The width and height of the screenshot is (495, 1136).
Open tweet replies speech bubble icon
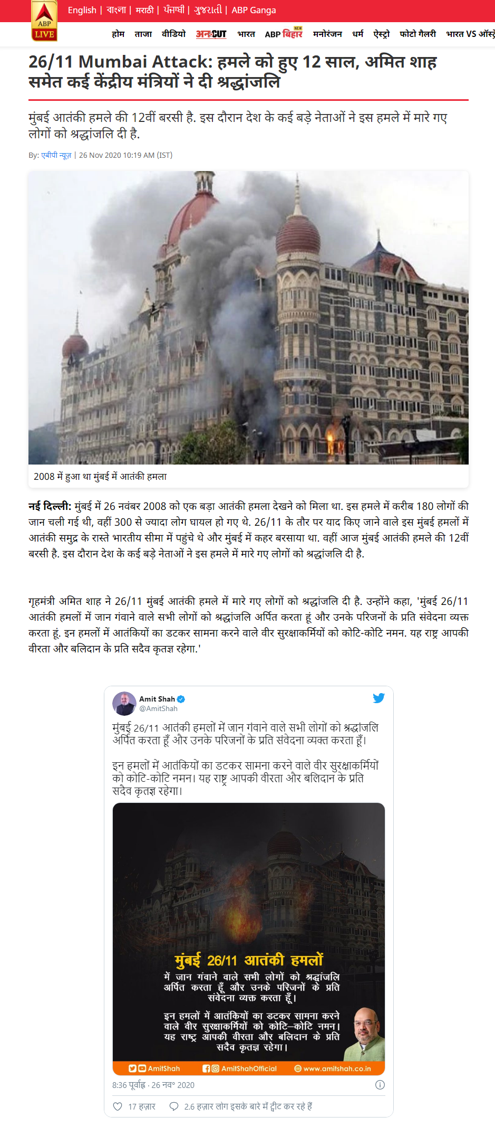pyautogui.click(x=173, y=1106)
